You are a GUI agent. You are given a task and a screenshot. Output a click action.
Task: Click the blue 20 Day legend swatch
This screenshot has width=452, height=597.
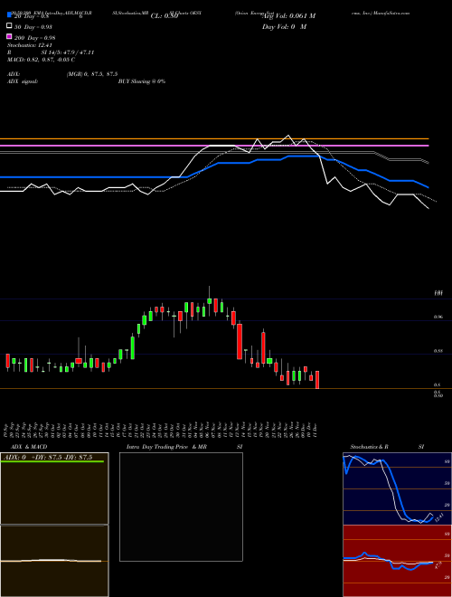(x=10, y=15)
